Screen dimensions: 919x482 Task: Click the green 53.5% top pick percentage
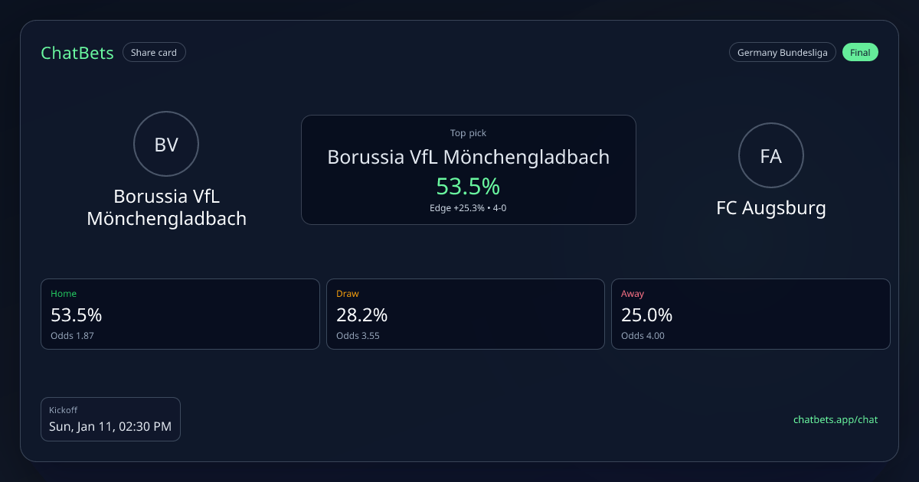click(468, 186)
